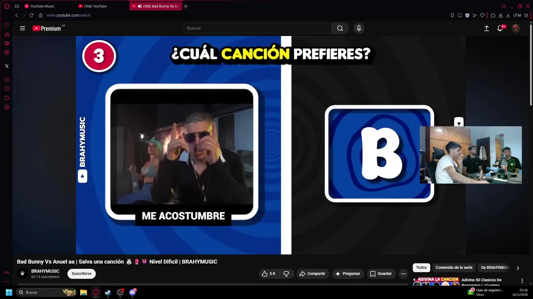The height and width of the screenshot is (299, 533).
Task: Open sidebar Settings gear icon
Action: point(7,107)
